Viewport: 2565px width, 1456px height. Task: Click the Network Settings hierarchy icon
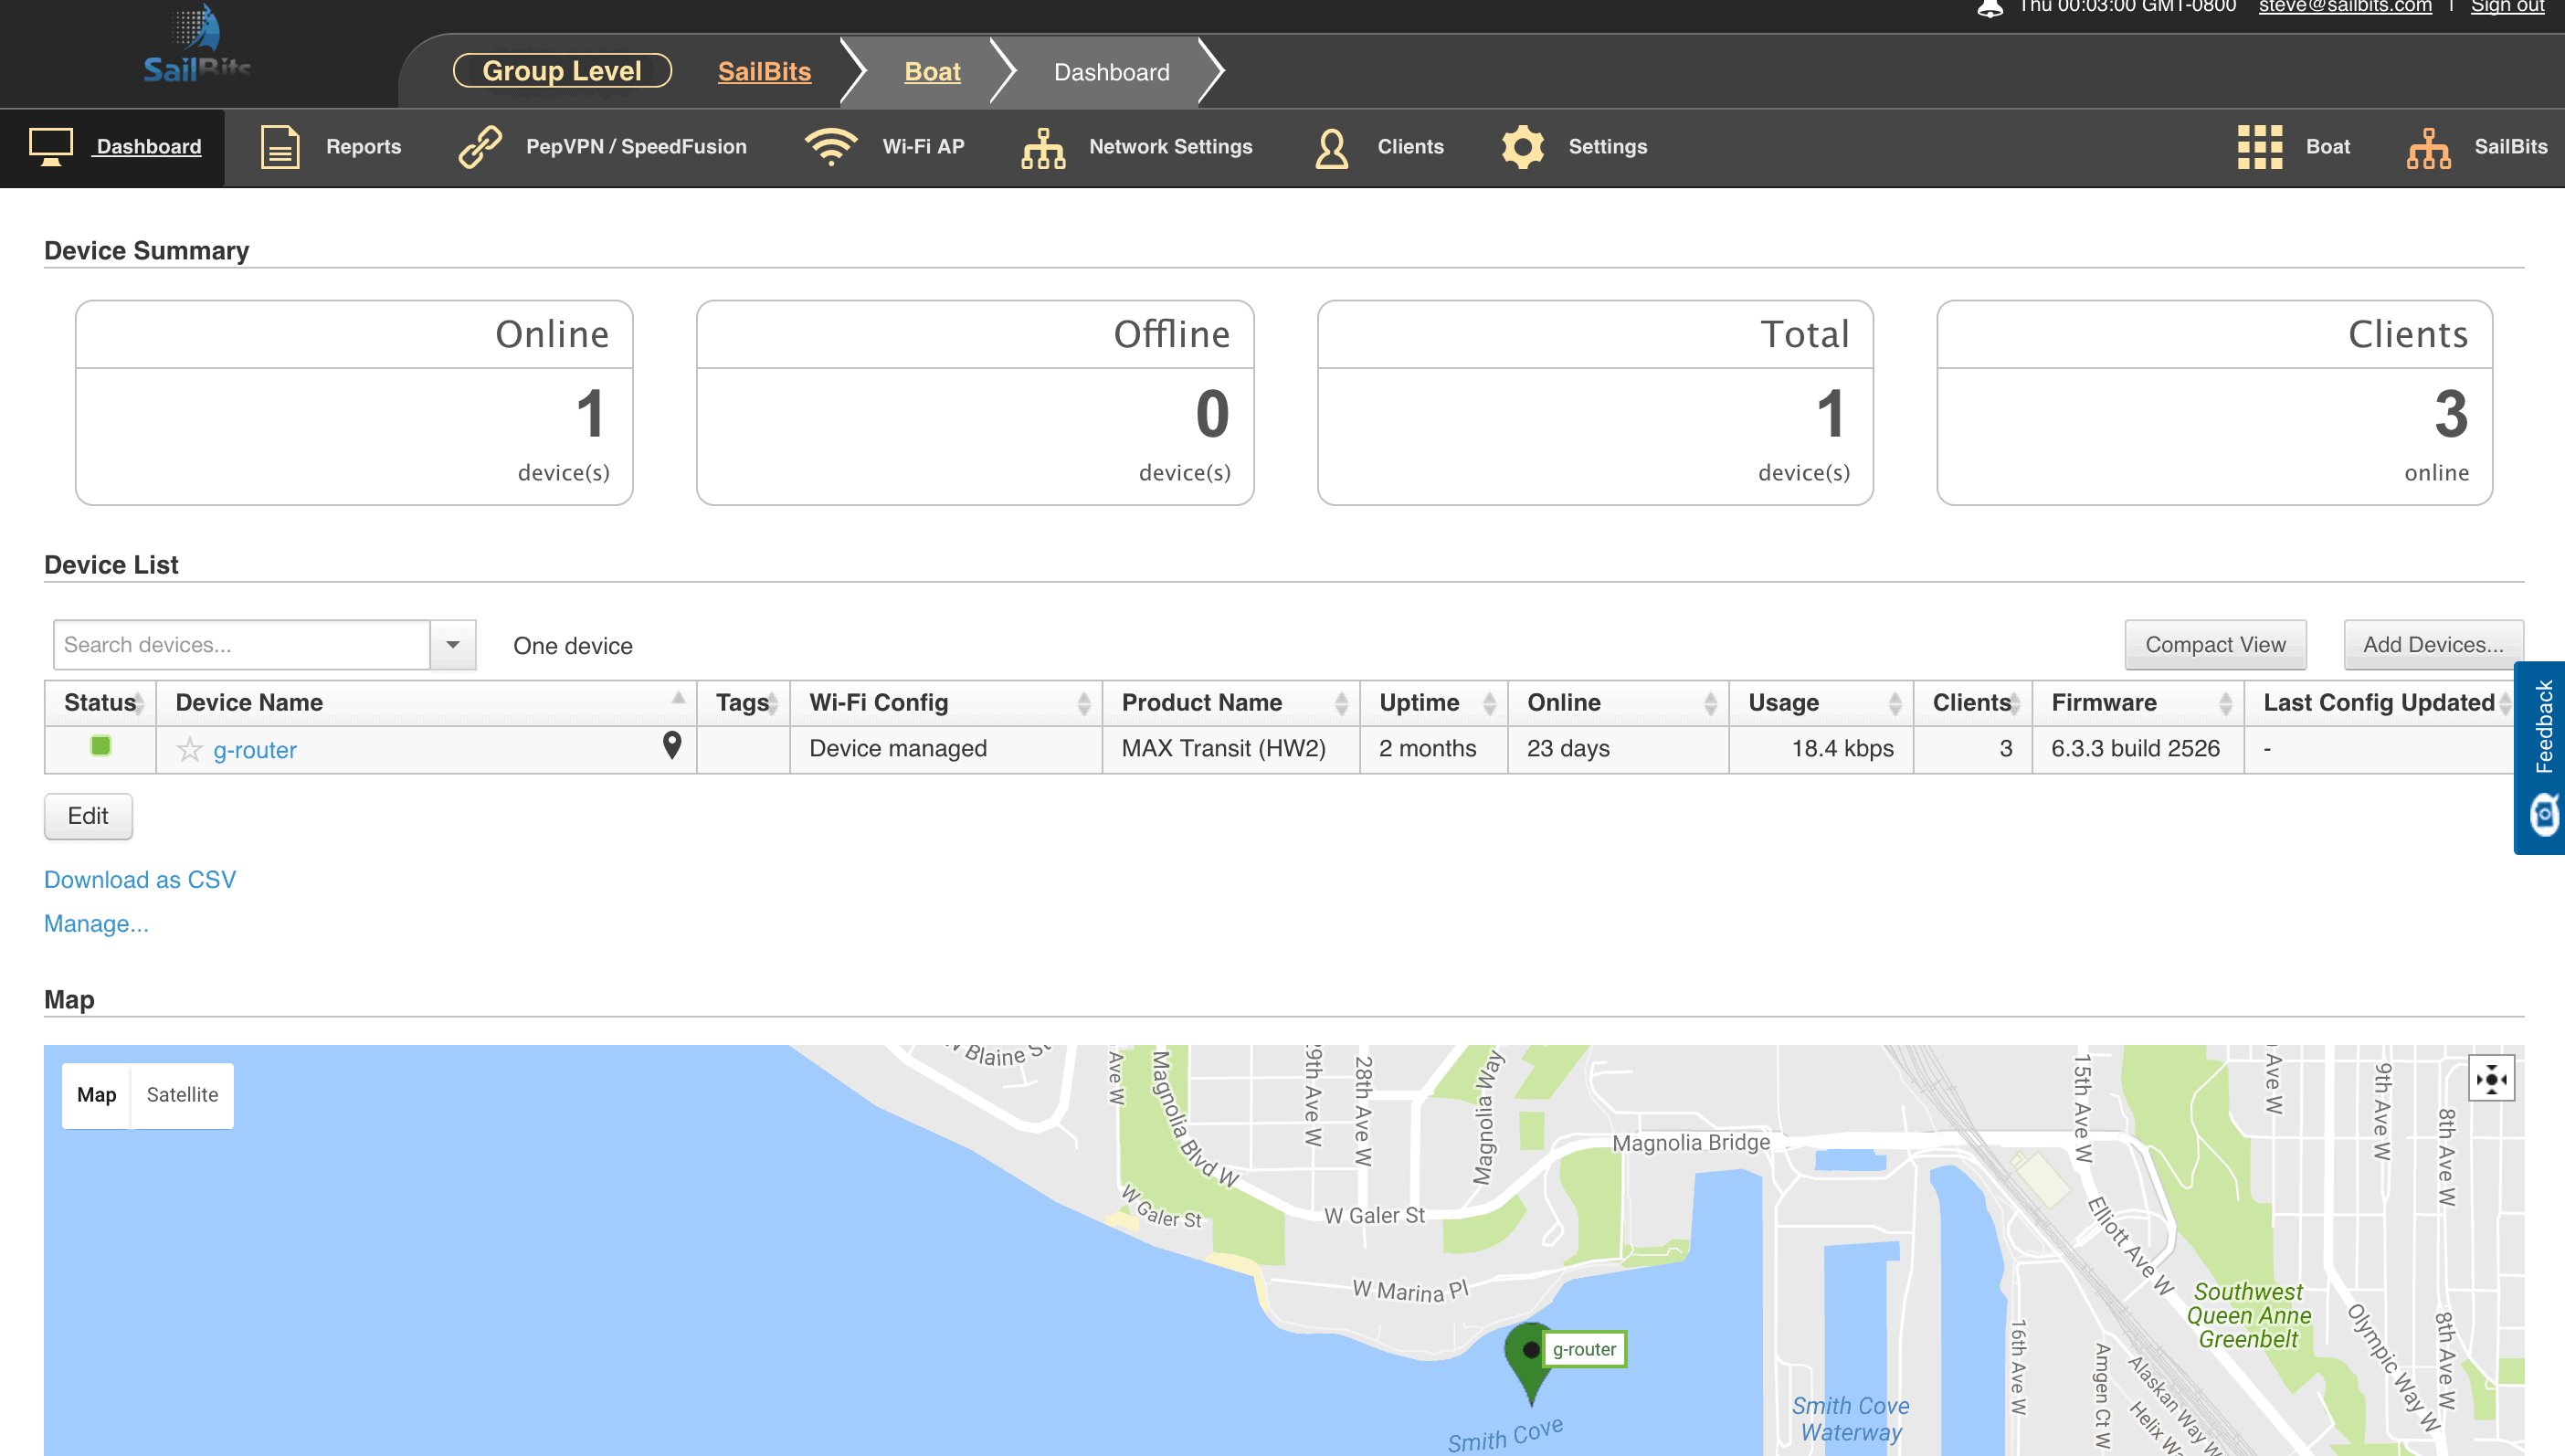point(1043,147)
